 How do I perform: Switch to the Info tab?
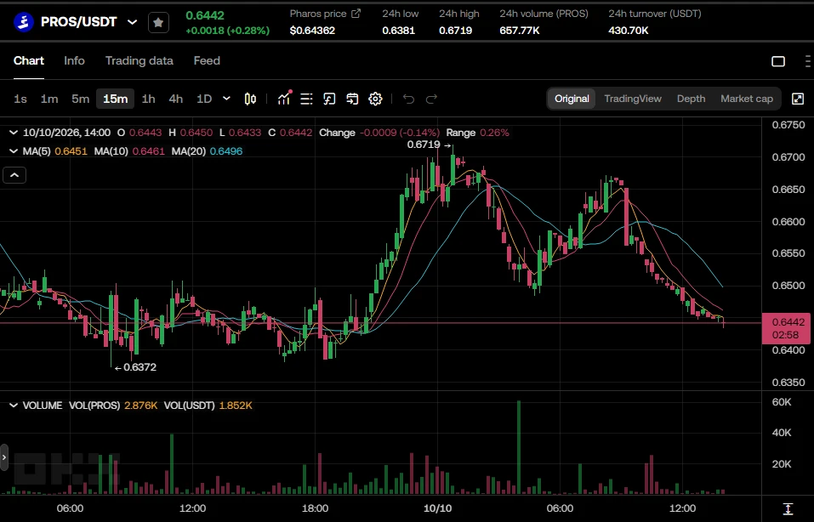74,60
